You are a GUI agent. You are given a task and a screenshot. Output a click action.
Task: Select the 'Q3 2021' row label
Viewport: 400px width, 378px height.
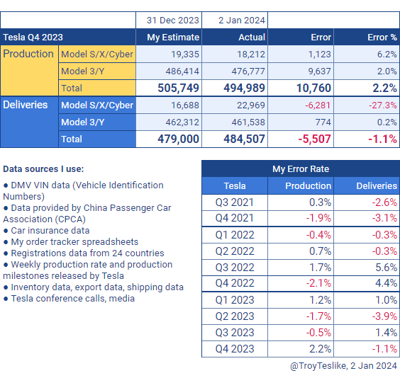click(x=235, y=202)
